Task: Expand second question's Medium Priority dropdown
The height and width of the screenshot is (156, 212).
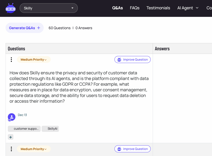Action: coord(34,149)
